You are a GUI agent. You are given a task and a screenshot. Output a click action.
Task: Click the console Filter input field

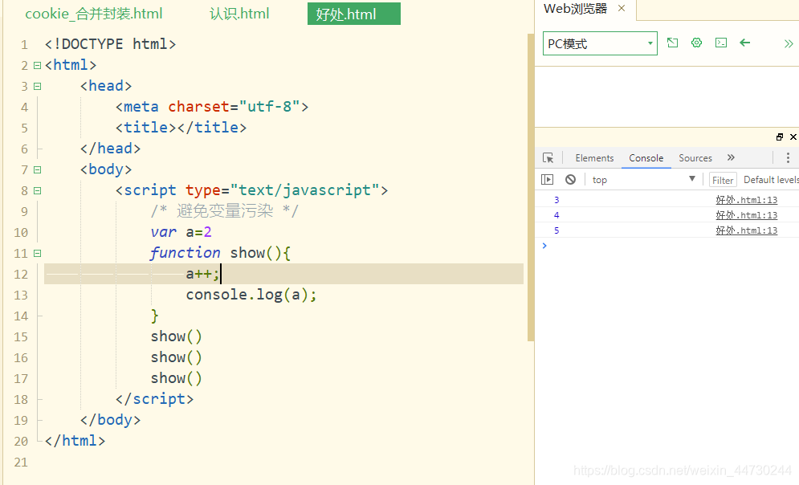click(x=723, y=180)
